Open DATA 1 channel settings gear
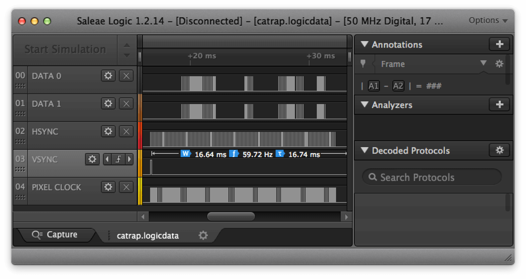526x279 pixels. point(108,104)
